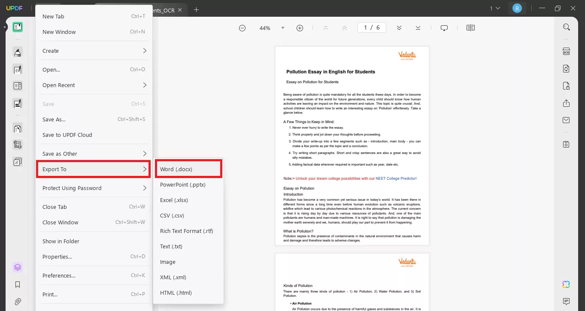Run OCR recognition from right sidebar
This screenshot has width=585, height=311.
click(567, 51)
